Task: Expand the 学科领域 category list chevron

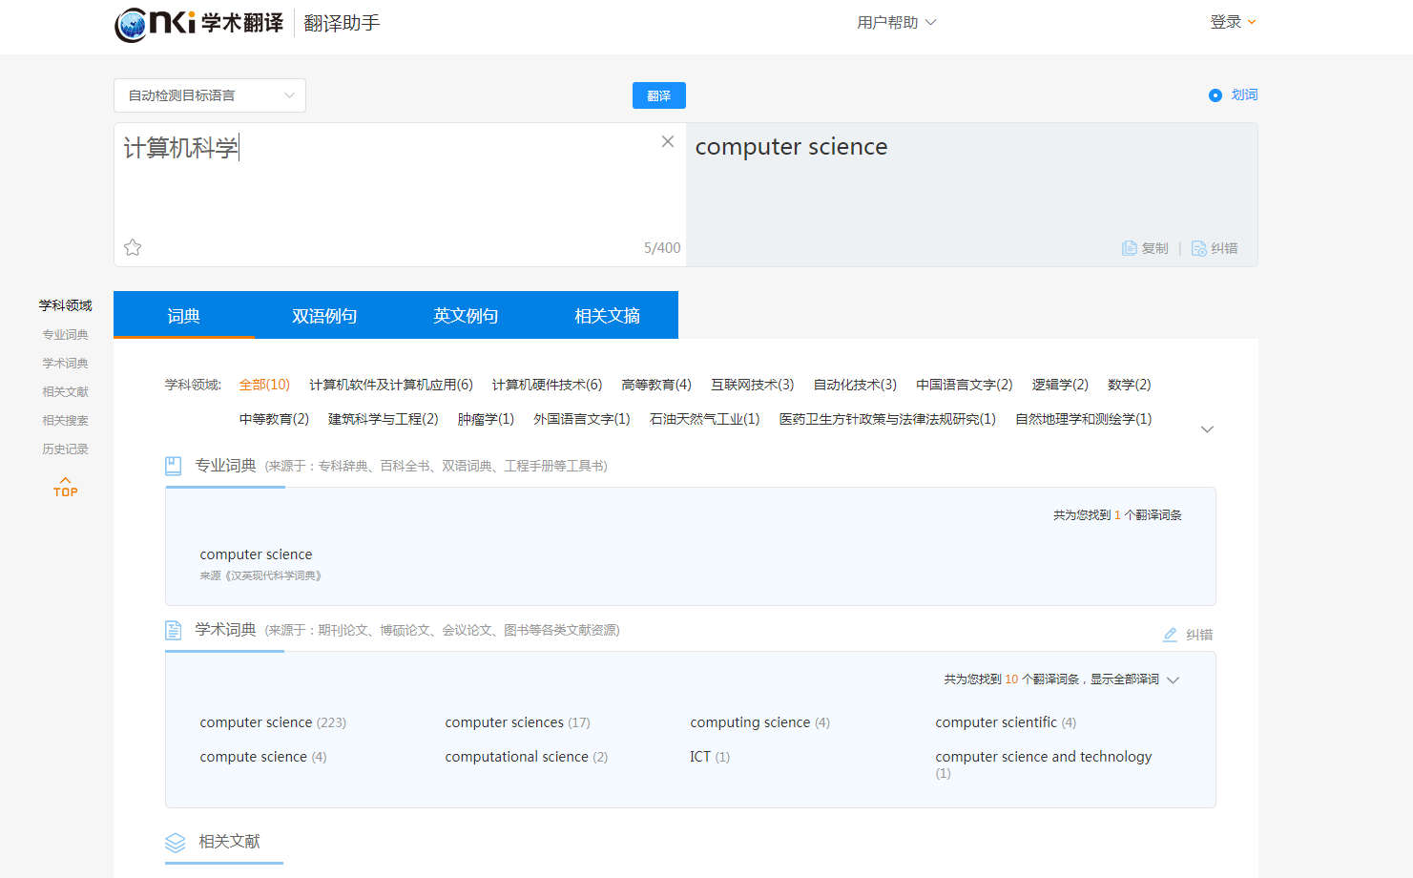Action: [x=1207, y=429]
